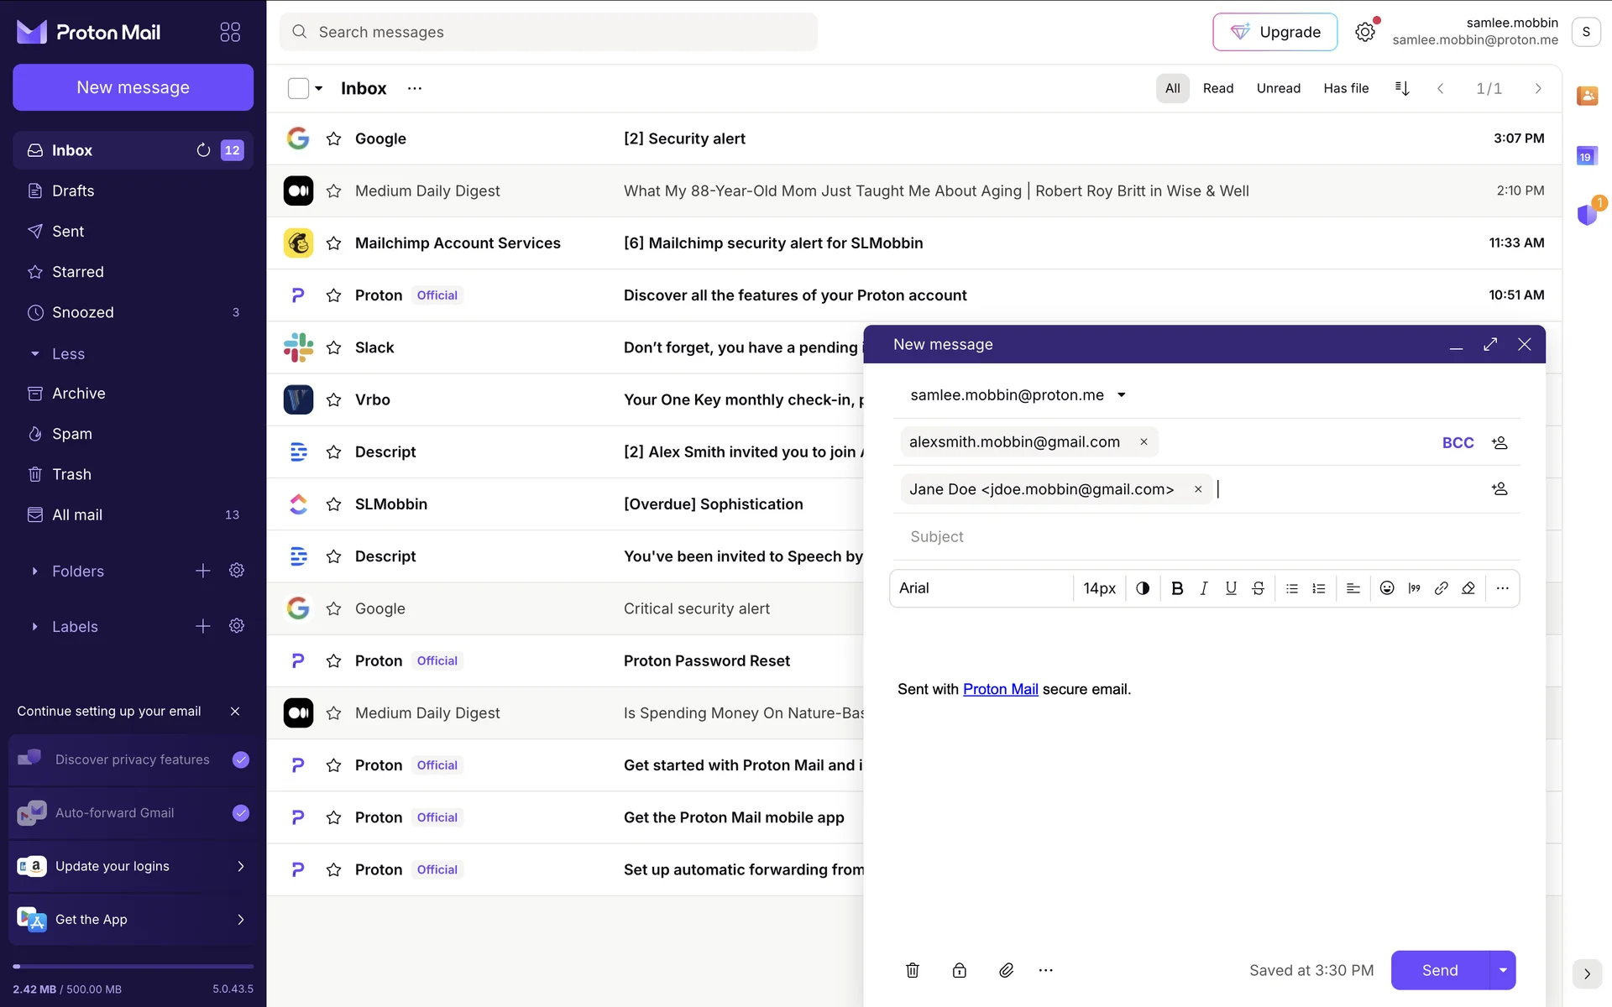The height and width of the screenshot is (1007, 1612).
Task: Open the encryption lock options in composer
Action: (959, 970)
